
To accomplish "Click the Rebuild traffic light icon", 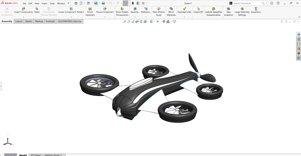I will click(133, 3).
